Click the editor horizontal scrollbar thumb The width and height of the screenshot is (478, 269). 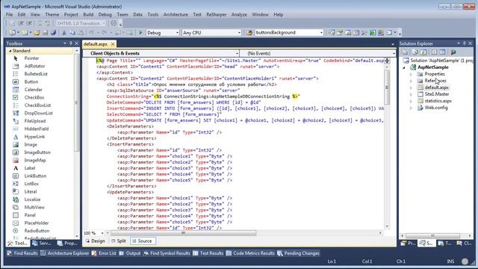[183, 233]
